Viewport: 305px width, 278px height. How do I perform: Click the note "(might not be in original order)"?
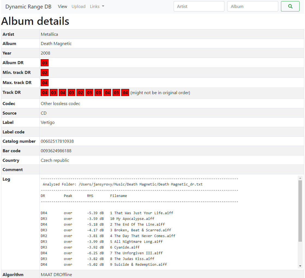click(x=160, y=93)
